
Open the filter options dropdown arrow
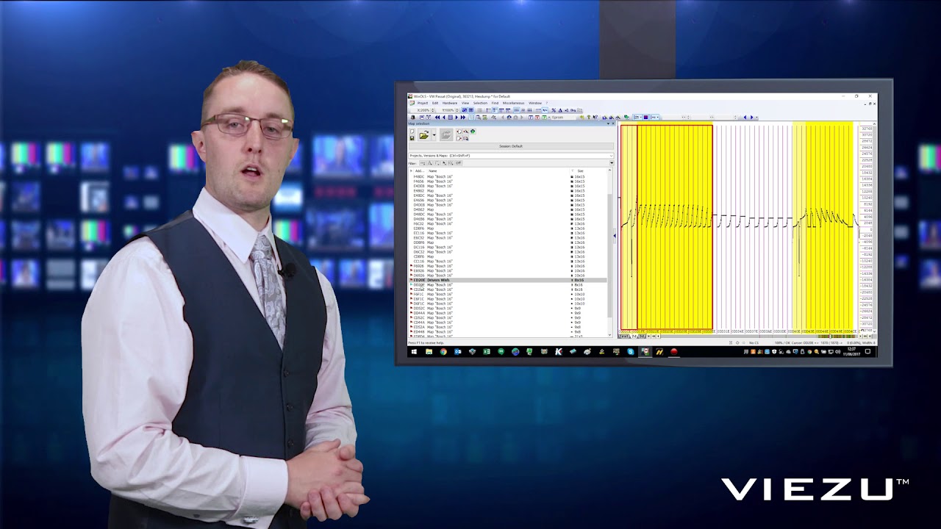click(x=612, y=163)
